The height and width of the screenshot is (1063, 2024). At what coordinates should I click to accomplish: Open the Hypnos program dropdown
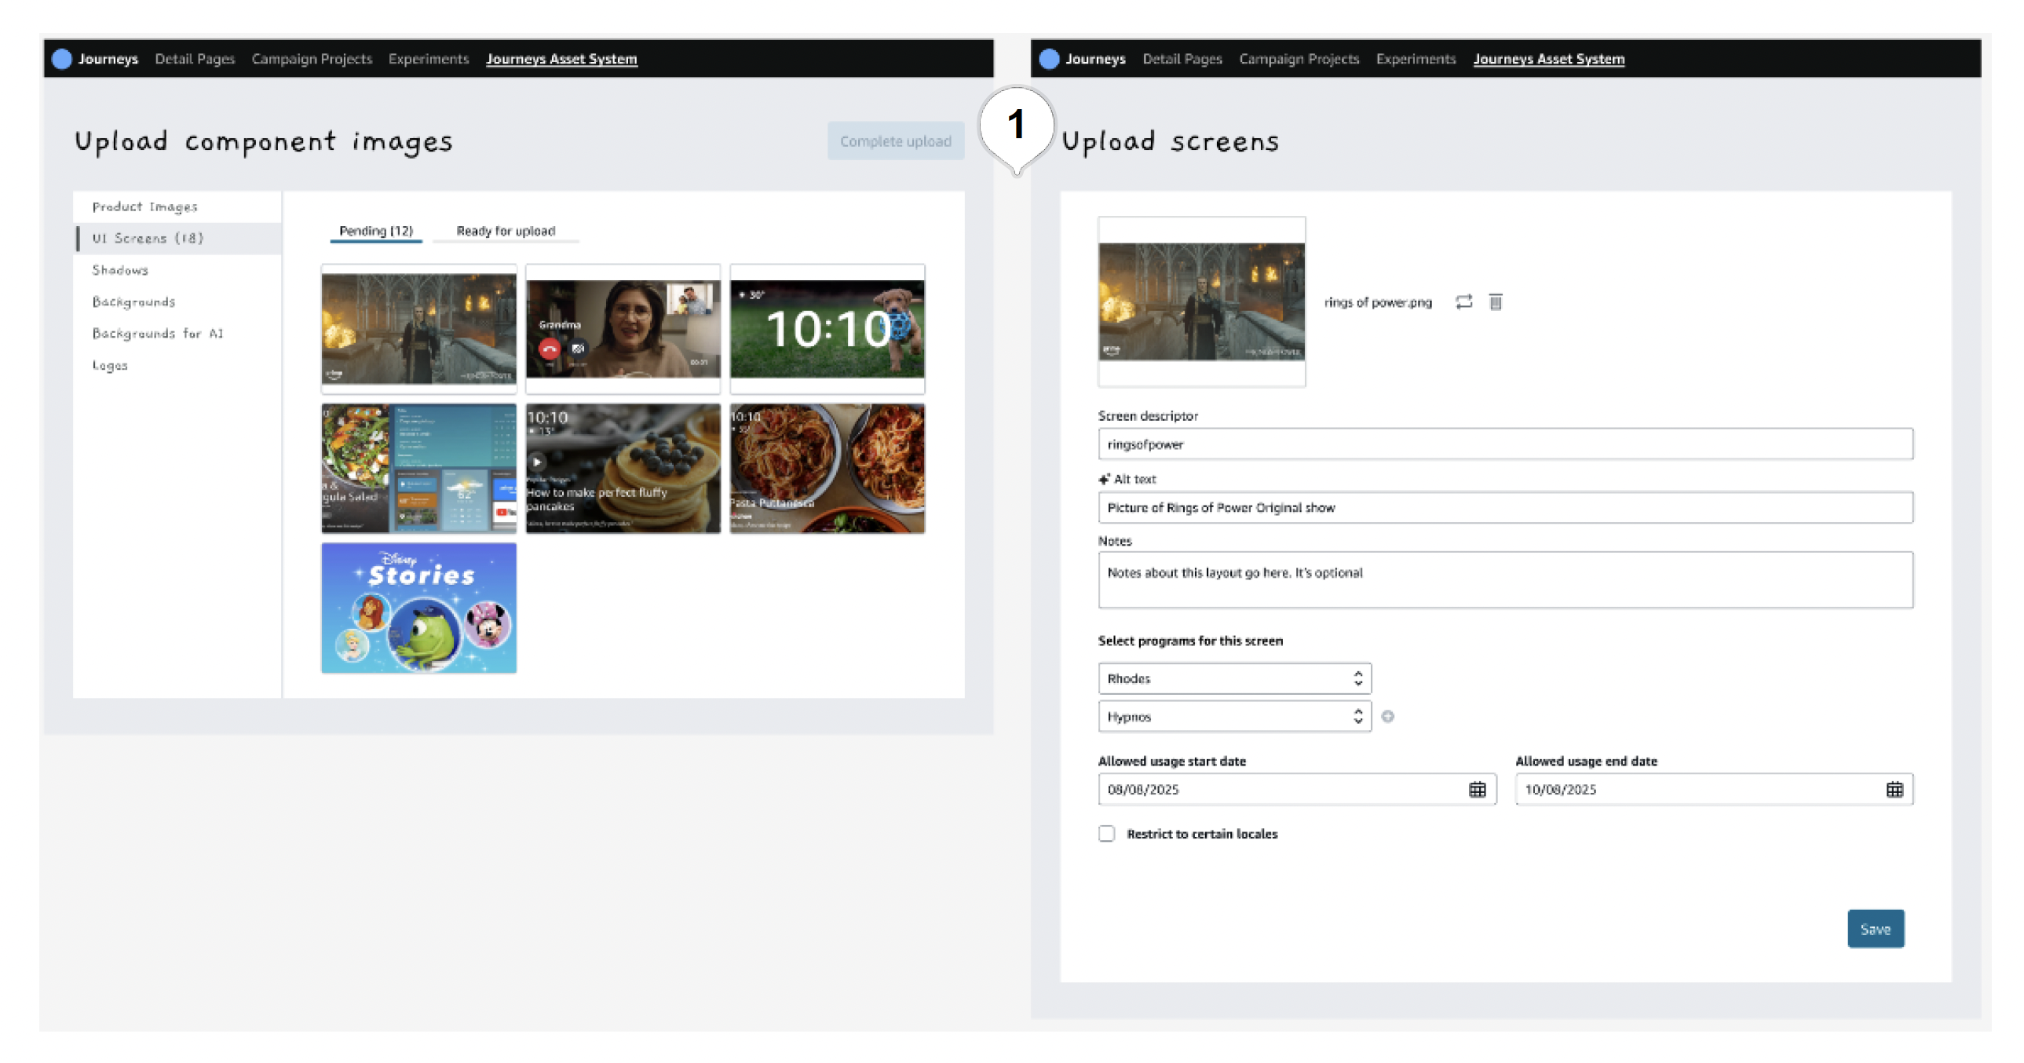tap(1234, 717)
